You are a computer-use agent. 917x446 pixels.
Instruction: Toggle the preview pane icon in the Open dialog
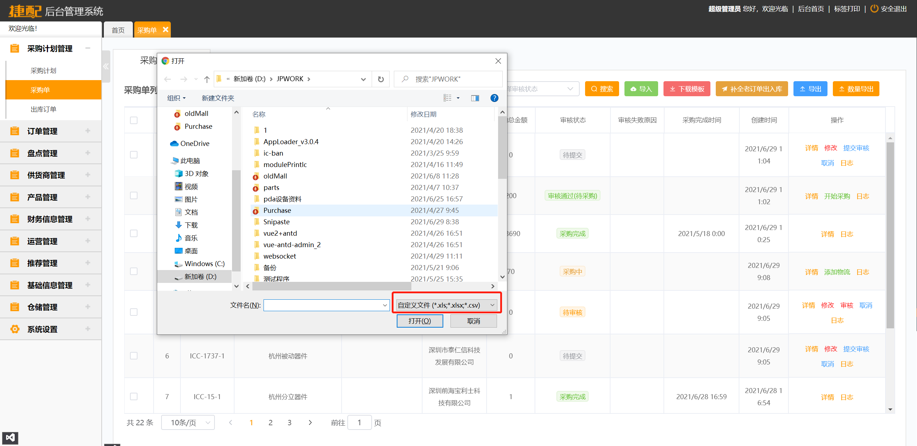(475, 98)
